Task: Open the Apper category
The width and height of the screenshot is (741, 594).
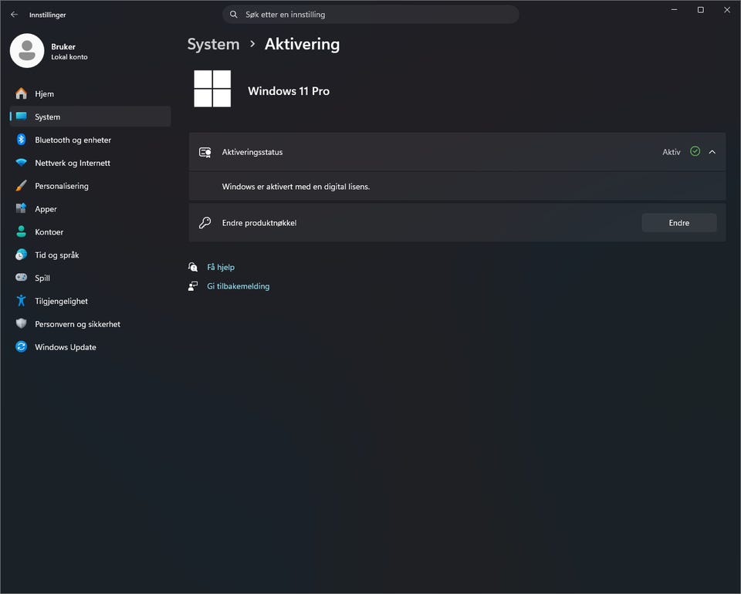Action: pos(90,209)
